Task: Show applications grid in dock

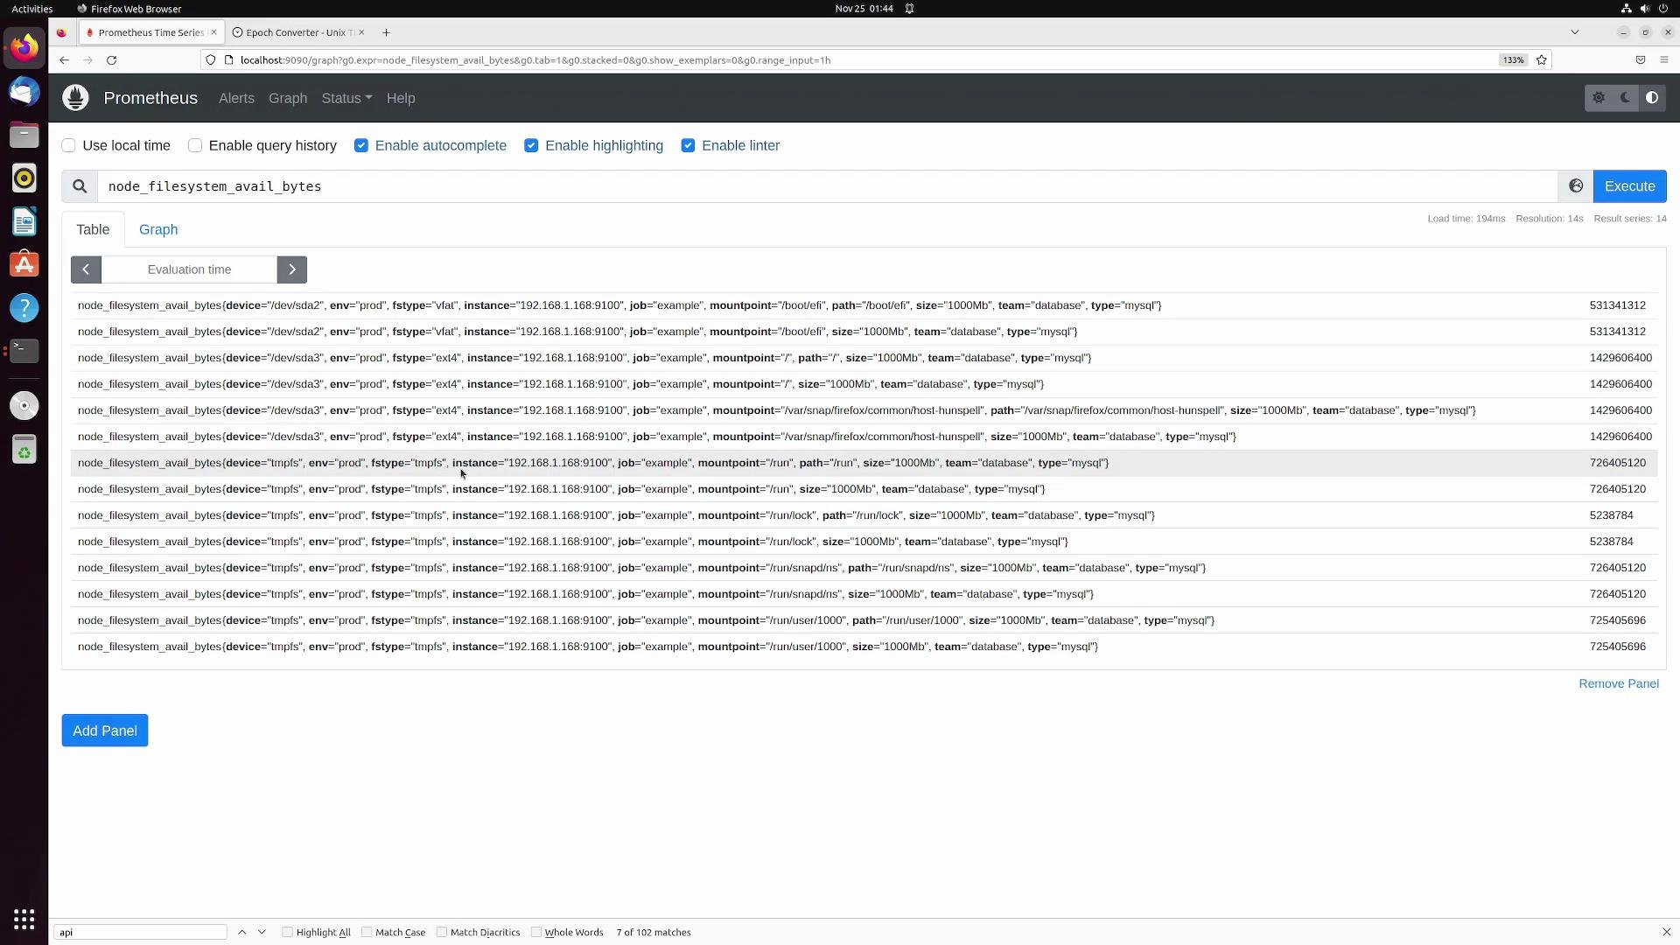Action: [x=24, y=920]
